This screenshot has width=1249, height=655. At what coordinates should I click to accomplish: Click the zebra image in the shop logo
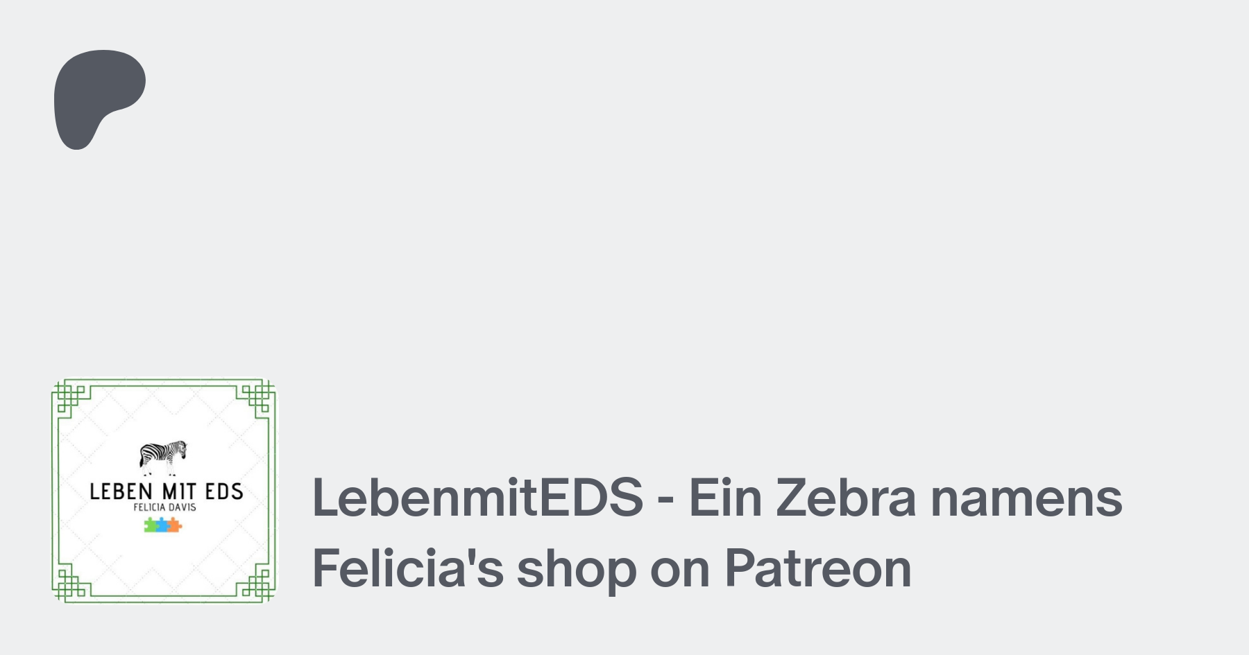(163, 456)
